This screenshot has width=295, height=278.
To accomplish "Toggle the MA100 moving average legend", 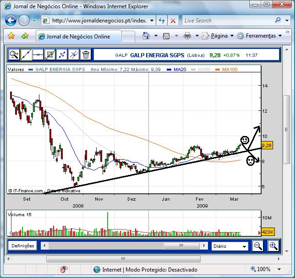I will click(226, 70).
